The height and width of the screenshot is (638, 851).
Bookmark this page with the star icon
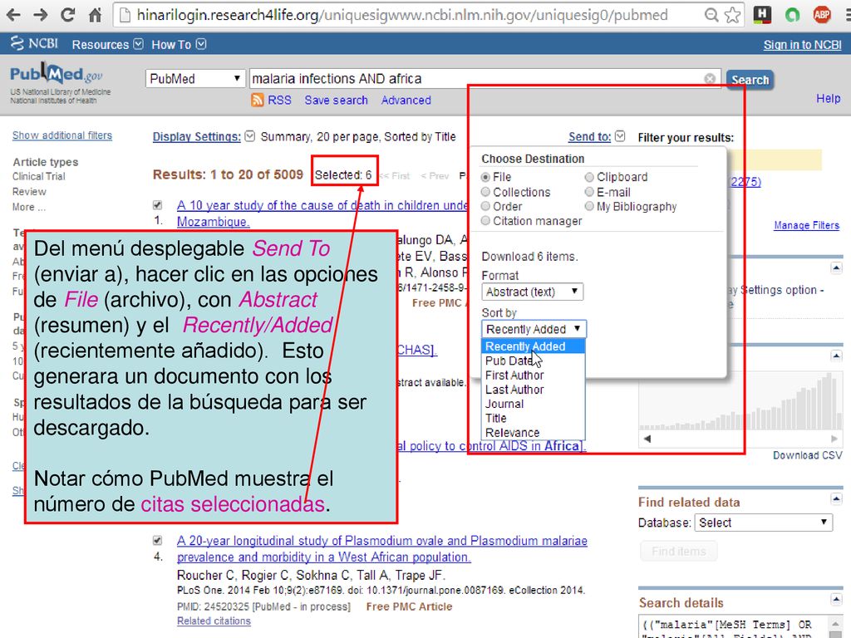(x=732, y=15)
